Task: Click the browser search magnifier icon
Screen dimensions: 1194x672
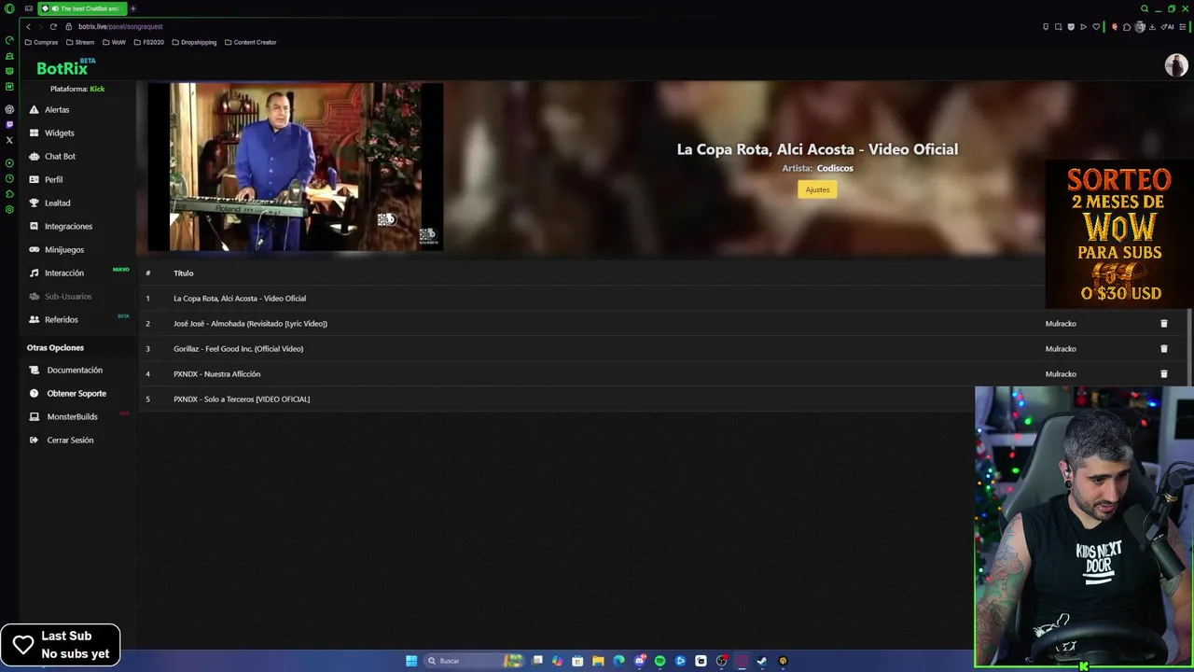Action: (1145, 8)
